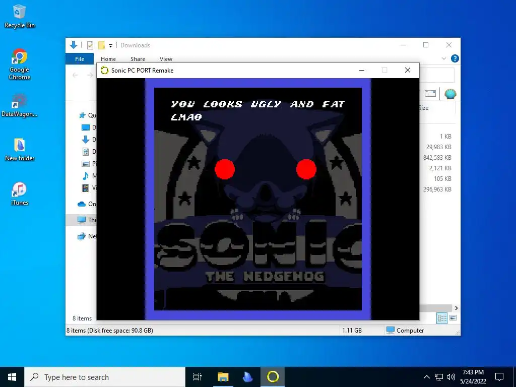Close the Sonic PC PORT Remake window
The image size is (516, 387).
[x=407, y=70]
